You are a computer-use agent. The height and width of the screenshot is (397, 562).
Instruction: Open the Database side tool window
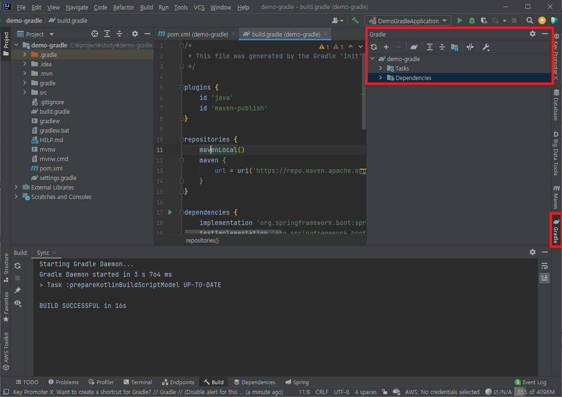point(556,105)
